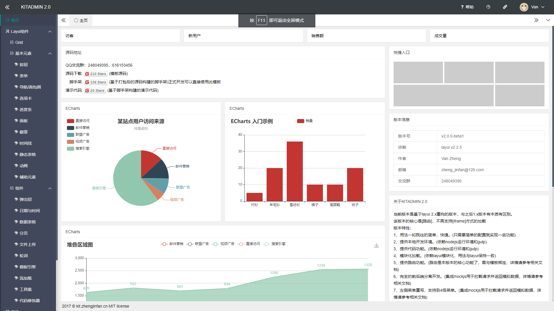
Task: Open the first 快捷入口 shortcut tile
Action: click(x=418, y=72)
